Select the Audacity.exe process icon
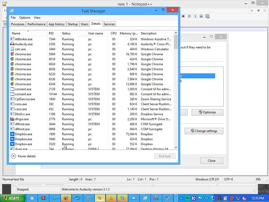The width and height of the screenshot is (269, 202). [x=12, y=44]
